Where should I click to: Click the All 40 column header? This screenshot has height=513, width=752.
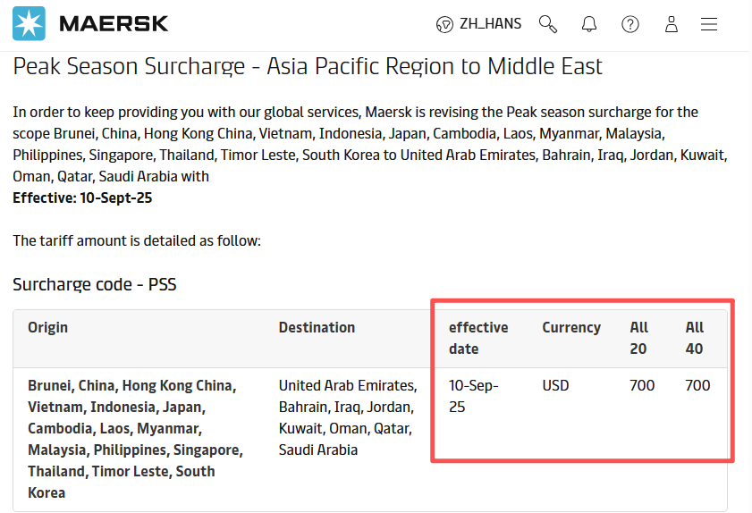[x=695, y=338]
